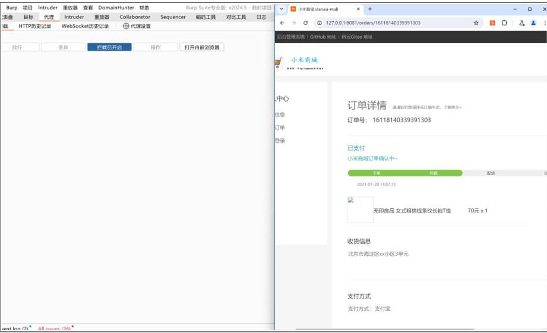Open a new browser tab with plus
Viewport: 547px width, 333px height.
coord(370,9)
